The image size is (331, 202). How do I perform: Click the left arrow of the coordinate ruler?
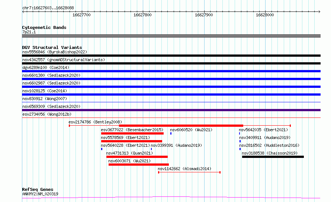23,11
